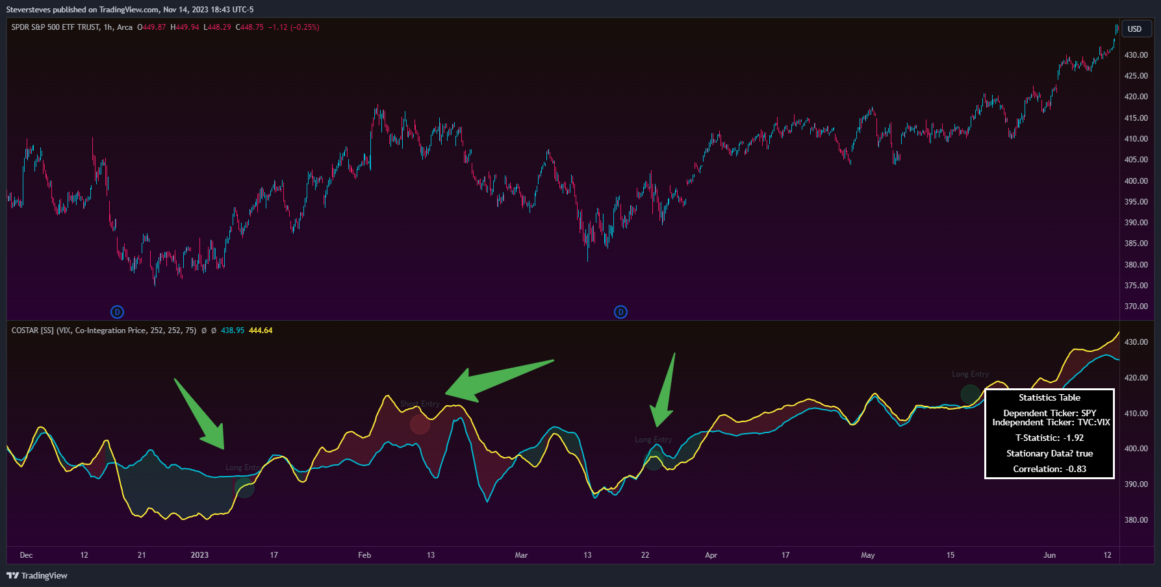This screenshot has width=1161, height=587.
Task: Click the Dependent Ticker: SPY row
Action: (1049, 413)
